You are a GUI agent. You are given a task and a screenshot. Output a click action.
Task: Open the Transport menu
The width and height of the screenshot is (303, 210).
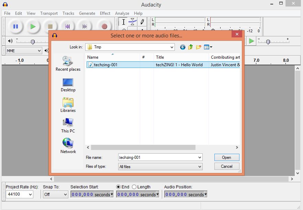[x=49, y=13]
